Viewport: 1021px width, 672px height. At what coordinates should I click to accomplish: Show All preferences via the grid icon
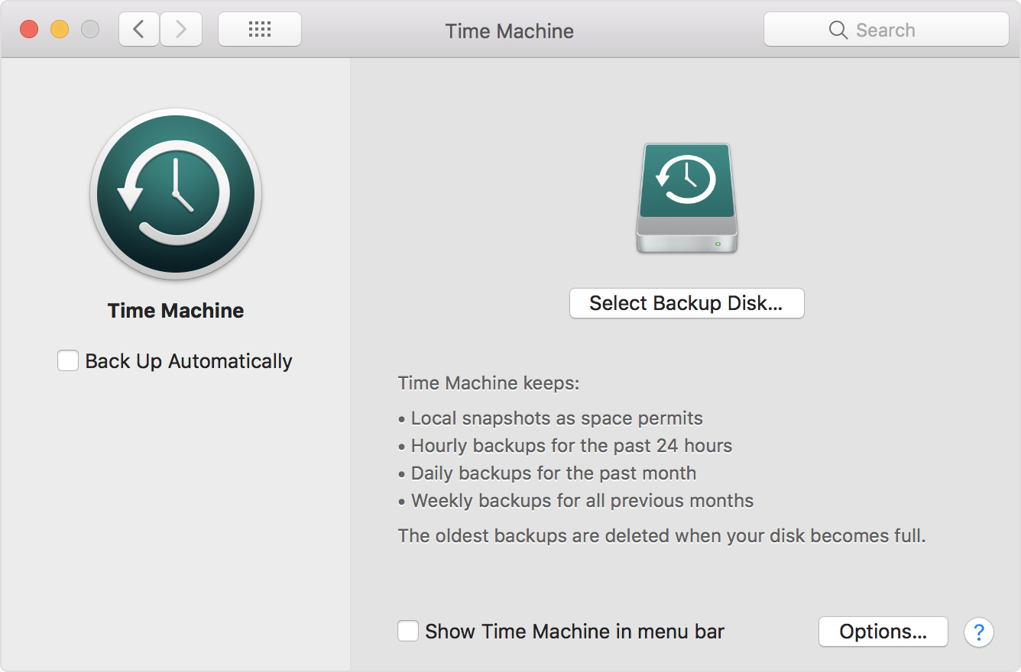[x=259, y=28]
